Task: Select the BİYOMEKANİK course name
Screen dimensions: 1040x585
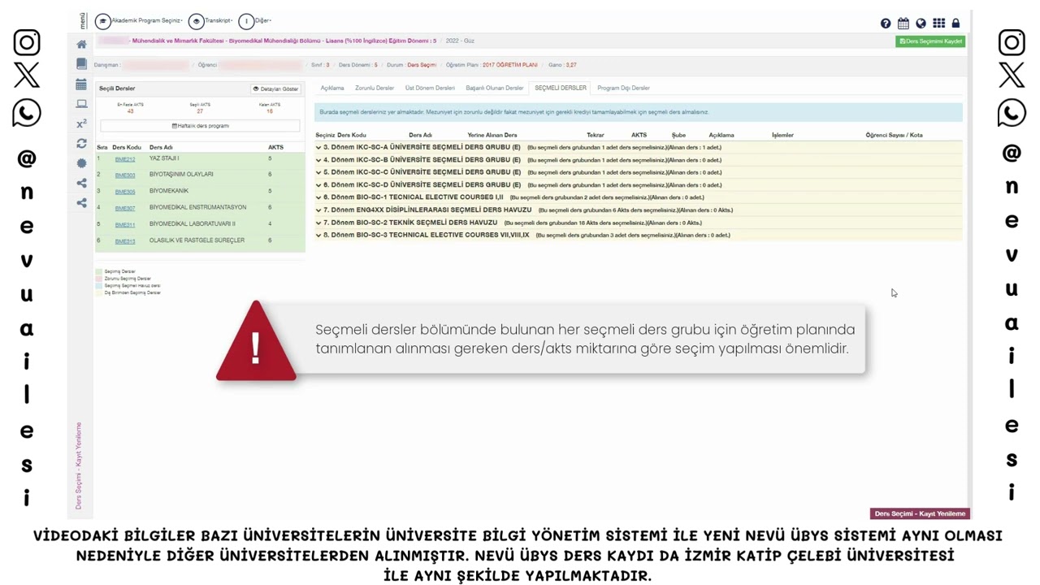Action: pos(169,191)
